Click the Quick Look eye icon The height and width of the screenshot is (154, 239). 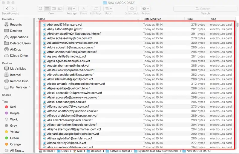click(132, 9)
